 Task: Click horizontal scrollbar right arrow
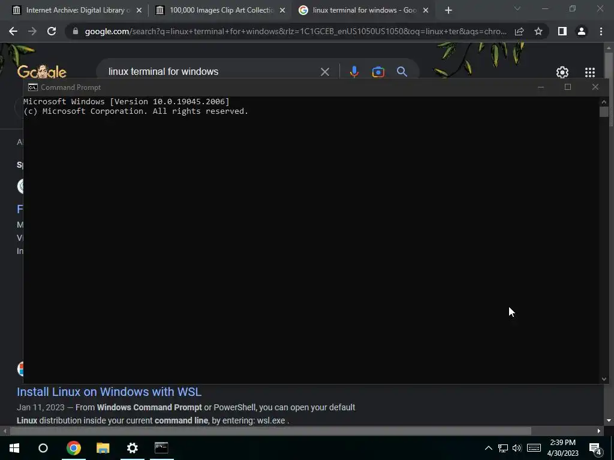599,431
